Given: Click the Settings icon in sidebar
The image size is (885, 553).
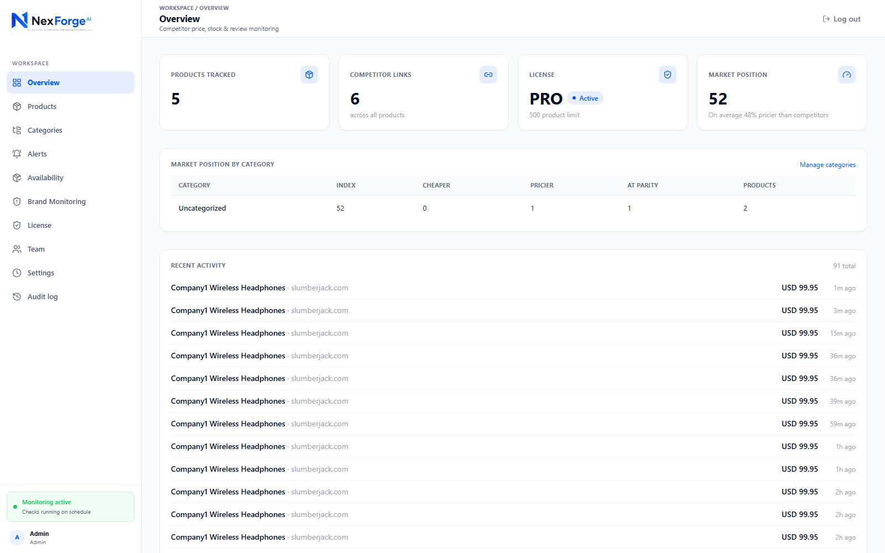Looking at the screenshot, I should [17, 273].
